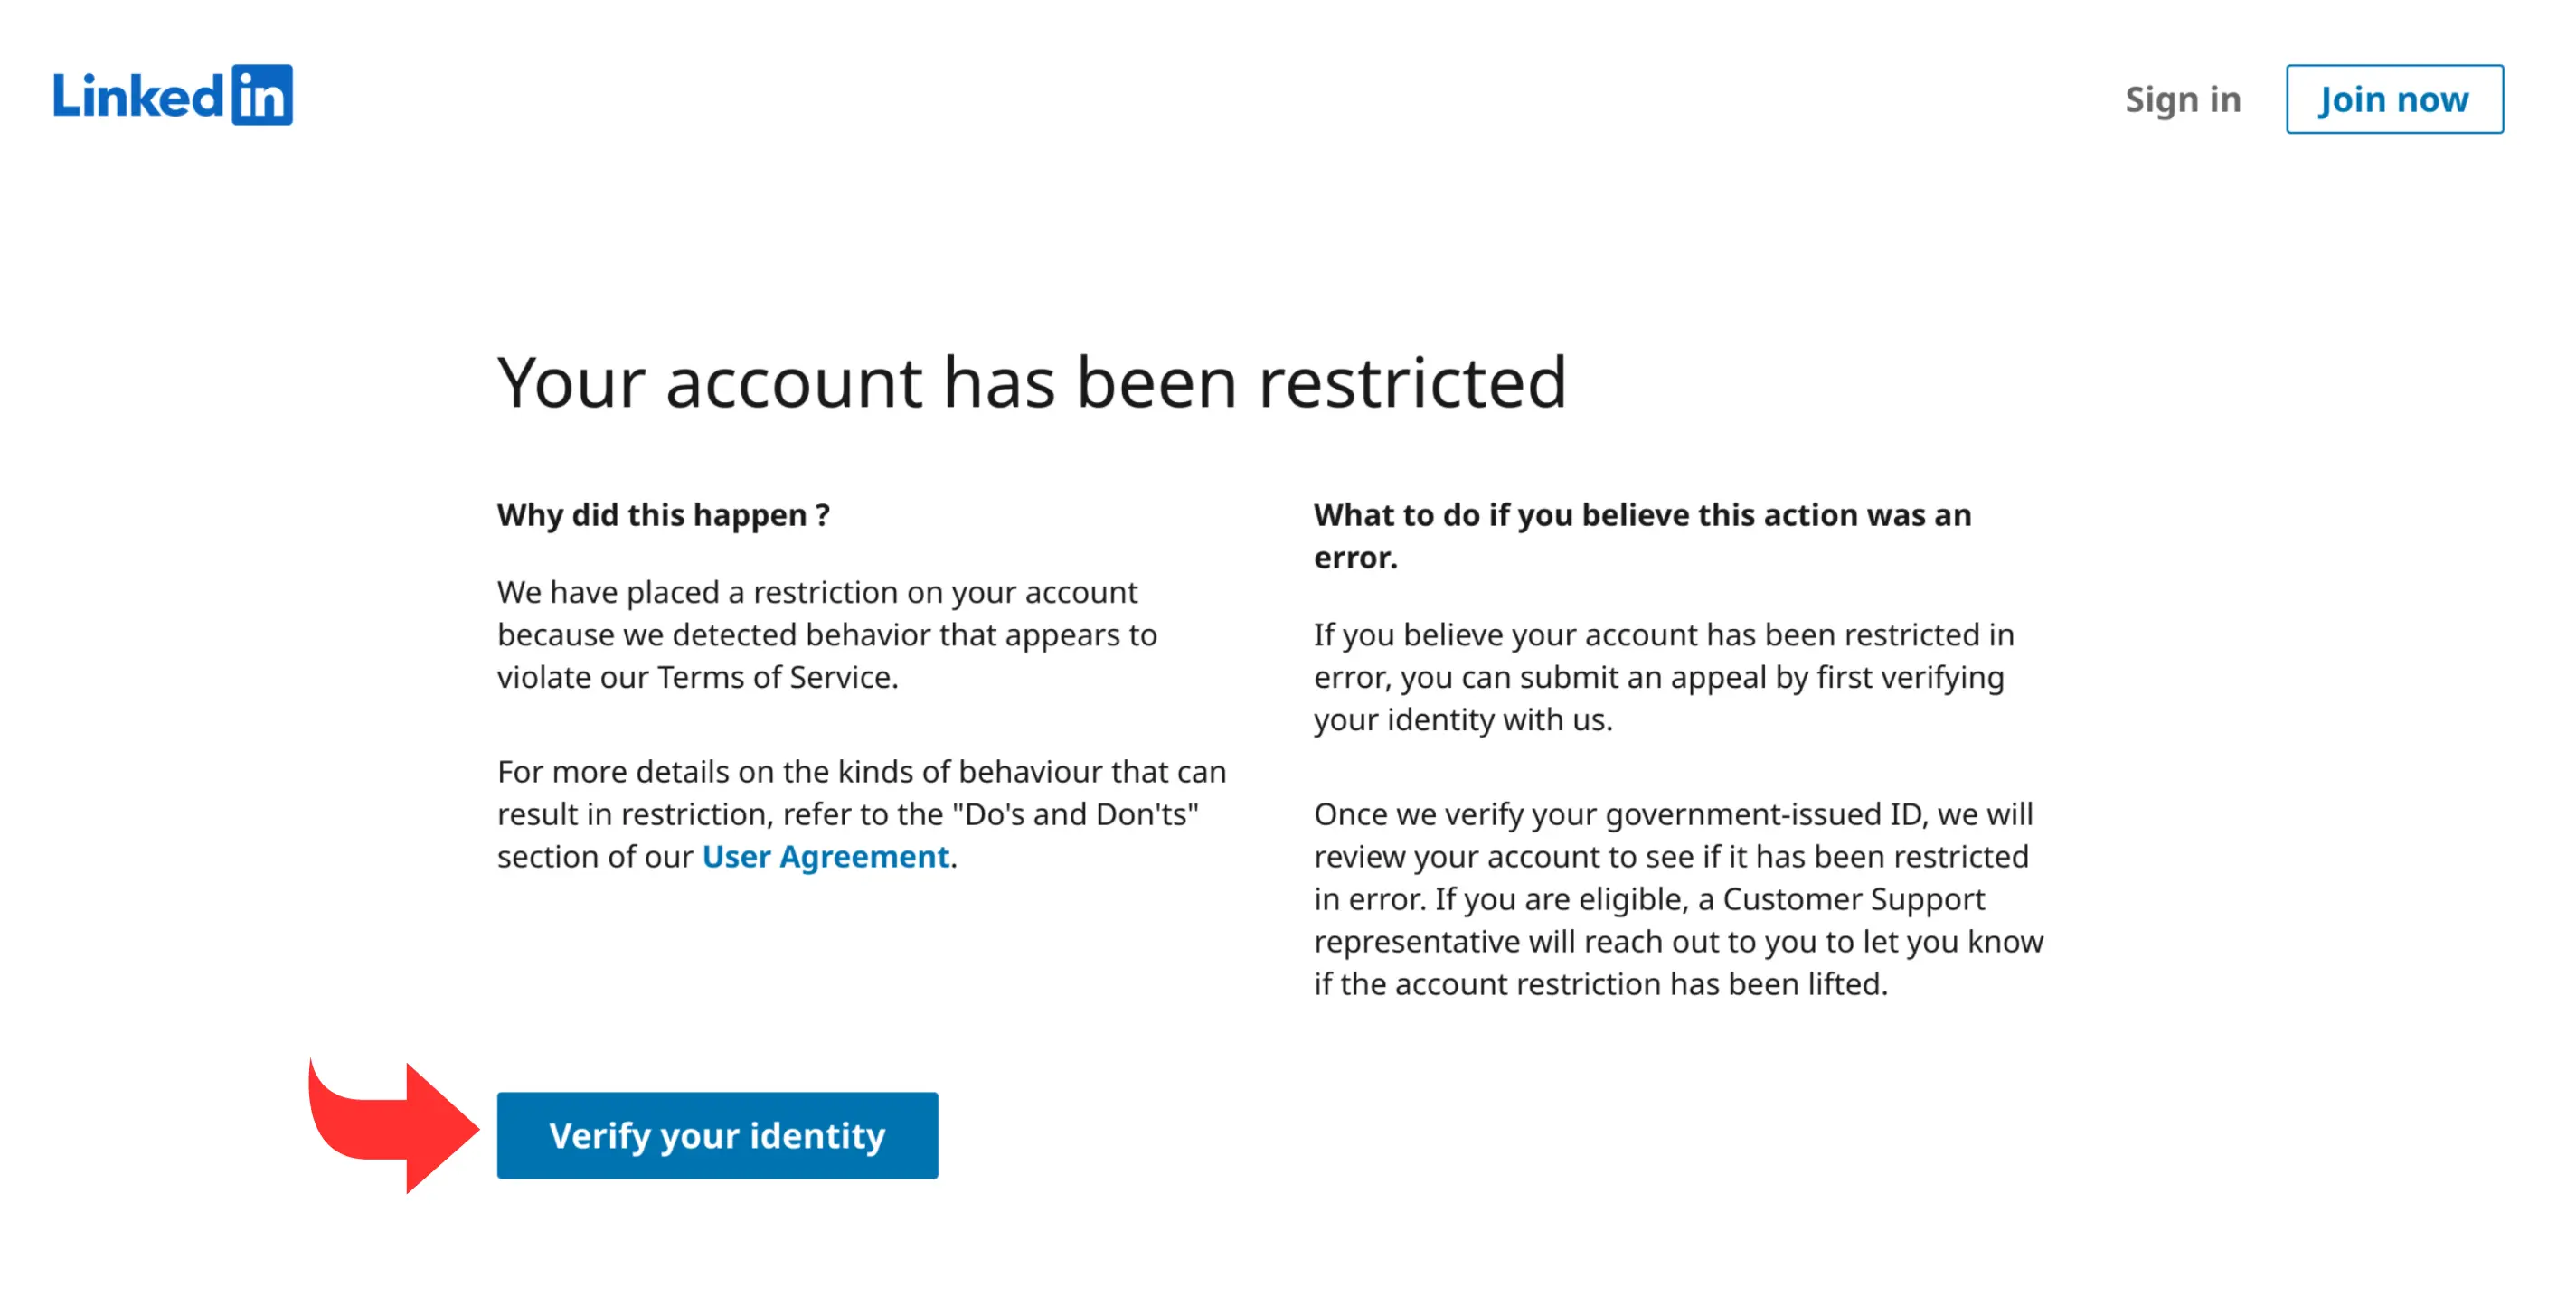Viewport: 2576px width, 1306px height.
Task: Click the blue 'in' square of the logo
Action: pyautogui.click(x=262, y=96)
